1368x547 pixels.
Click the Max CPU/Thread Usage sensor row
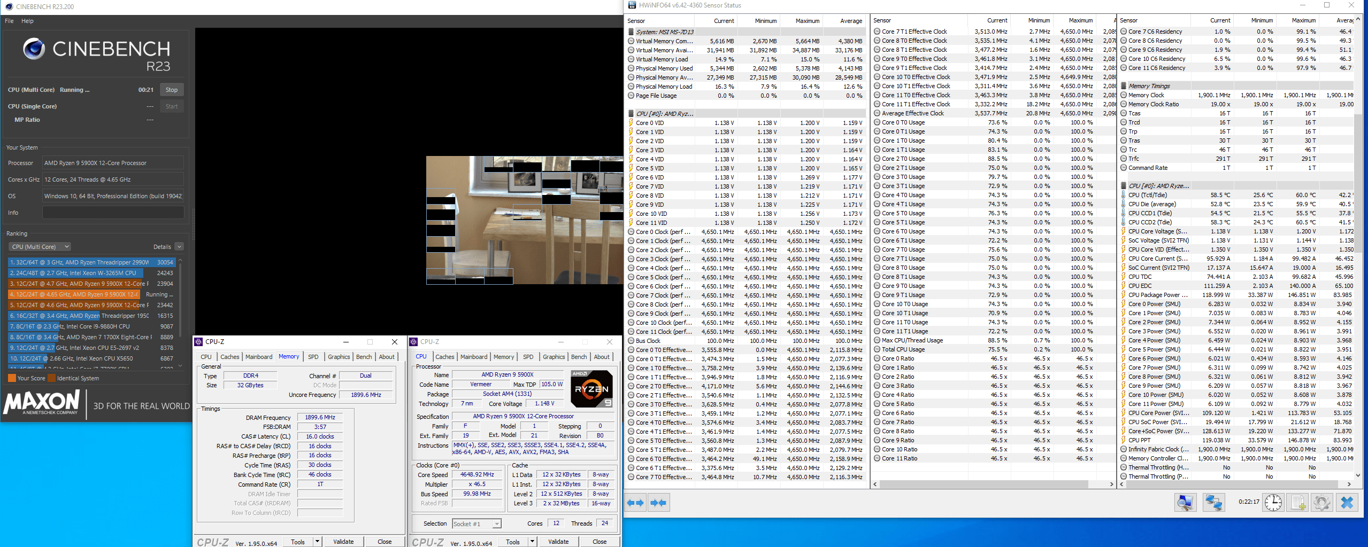click(993, 340)
